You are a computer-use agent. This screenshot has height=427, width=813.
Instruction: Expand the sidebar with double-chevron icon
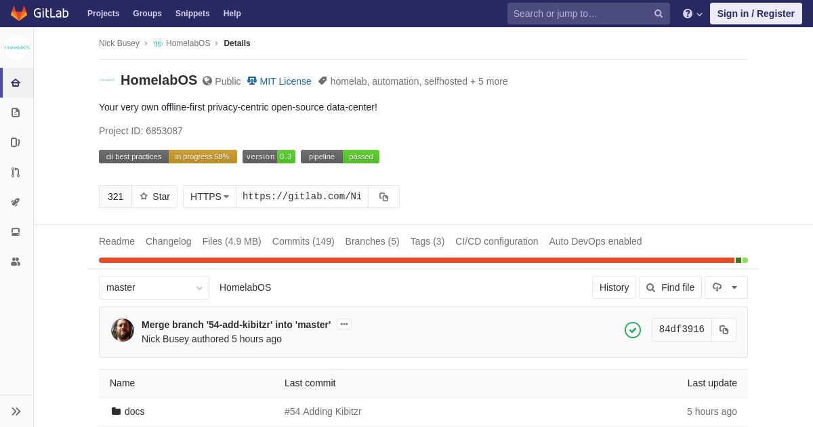pyautogui.click(x=16, y=411)
